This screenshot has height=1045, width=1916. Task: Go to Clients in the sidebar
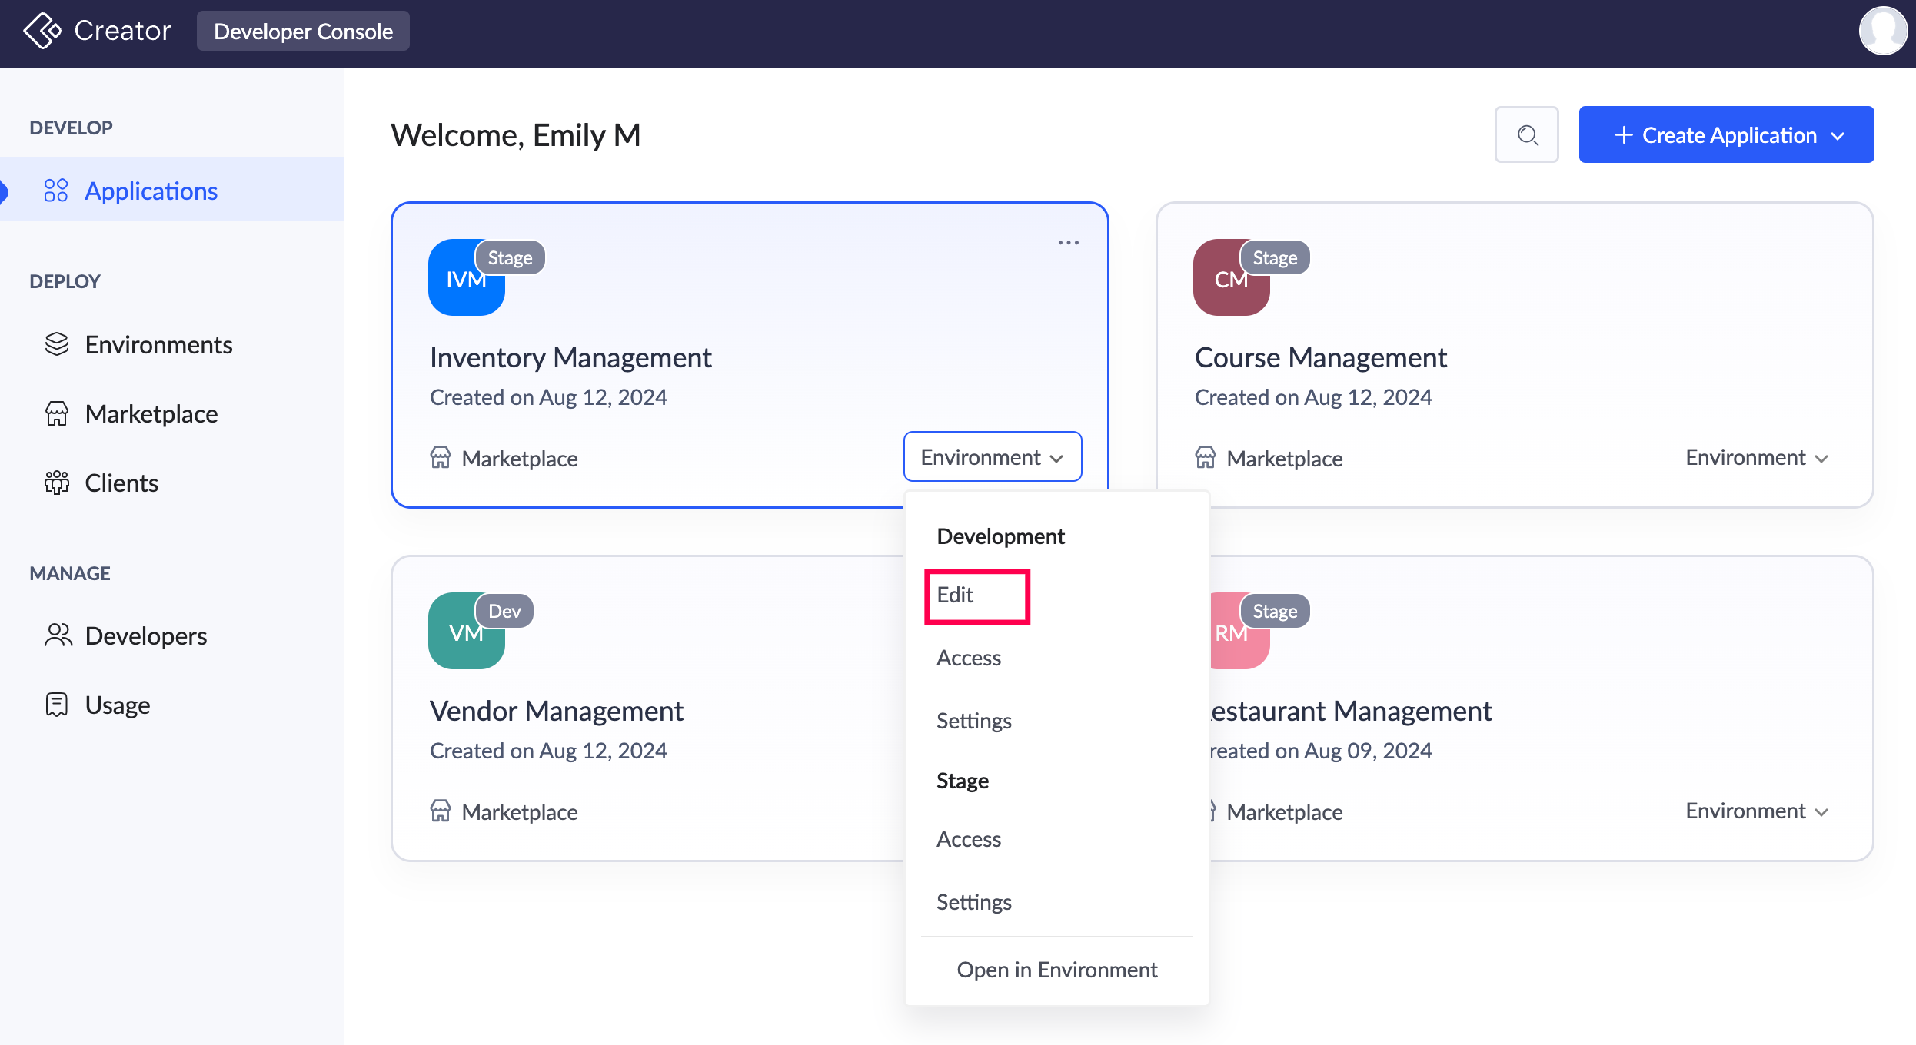(x=121, y=483)
